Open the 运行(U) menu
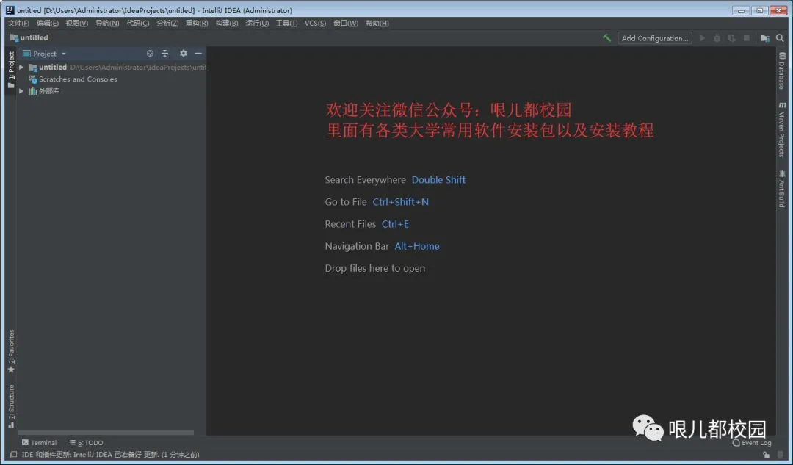 click(x=257, y=24)
